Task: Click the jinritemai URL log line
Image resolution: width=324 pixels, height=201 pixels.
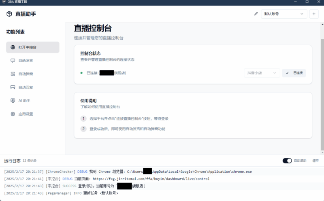Action: [x=107, y=179]
